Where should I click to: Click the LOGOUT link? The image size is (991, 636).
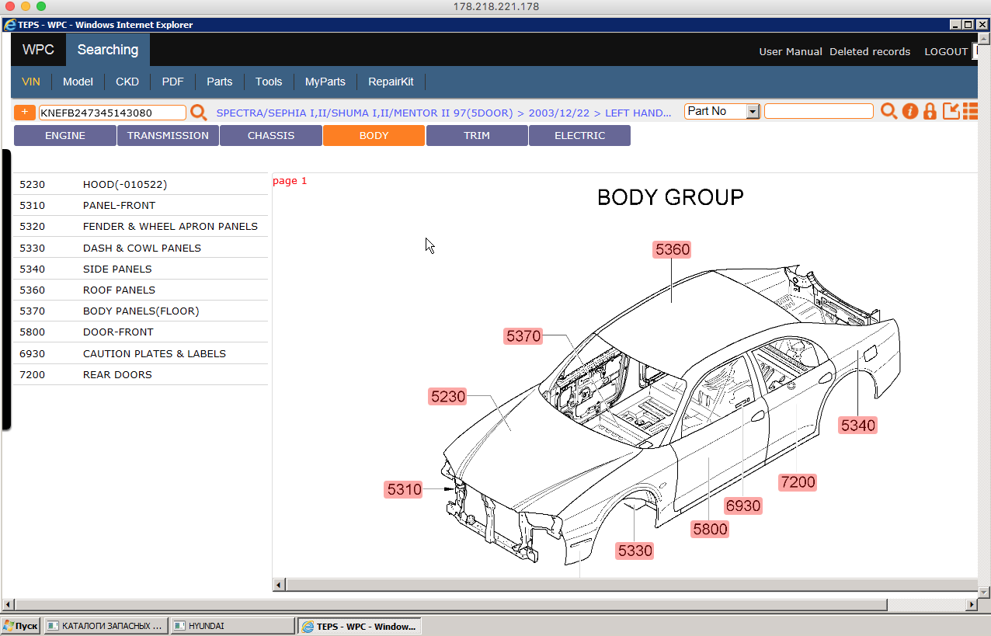click(945, 52)
